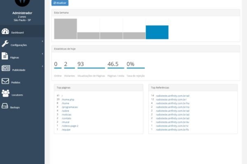This screenshot has height=164, width=247.
Task: Expand the Configurações submenu arrow
Action: (42, 41)
